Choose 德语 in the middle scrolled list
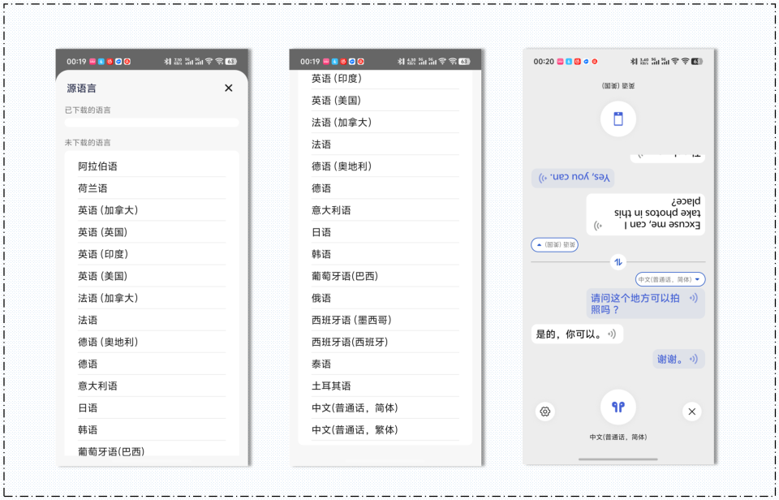Viewport: 779px width, 500px height. coord(385,188)
